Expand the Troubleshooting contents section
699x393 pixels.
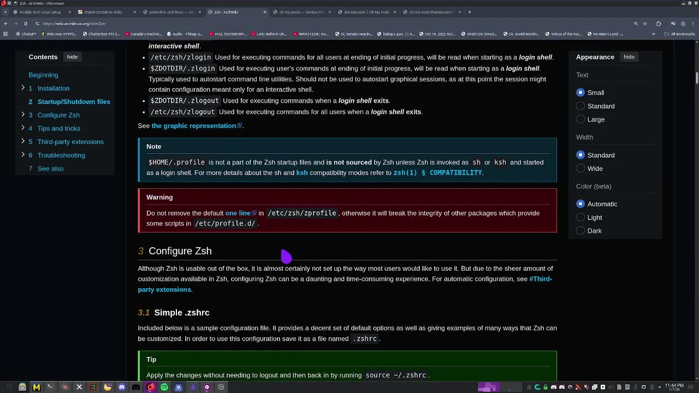click(23, 154)
